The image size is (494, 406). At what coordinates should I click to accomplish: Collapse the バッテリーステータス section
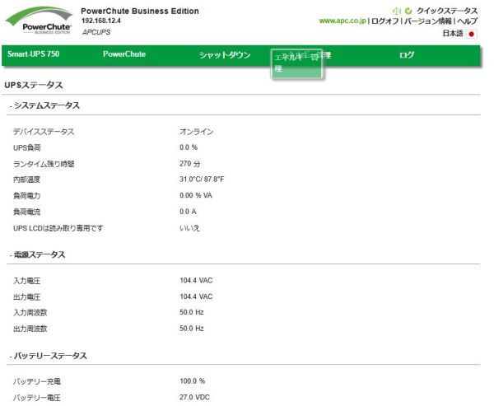(49, 356)
